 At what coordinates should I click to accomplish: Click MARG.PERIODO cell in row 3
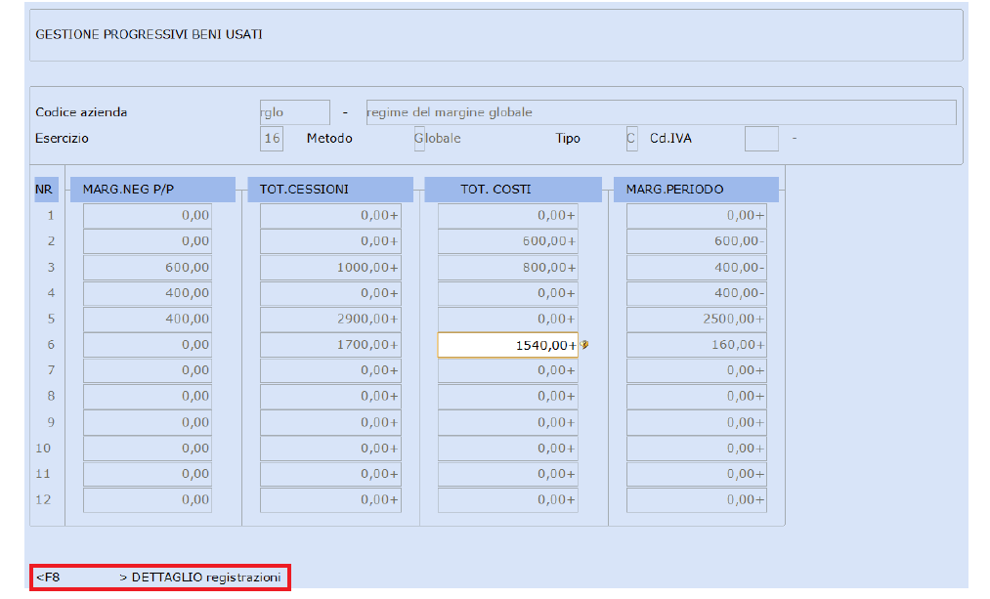[x=697, y=267]
